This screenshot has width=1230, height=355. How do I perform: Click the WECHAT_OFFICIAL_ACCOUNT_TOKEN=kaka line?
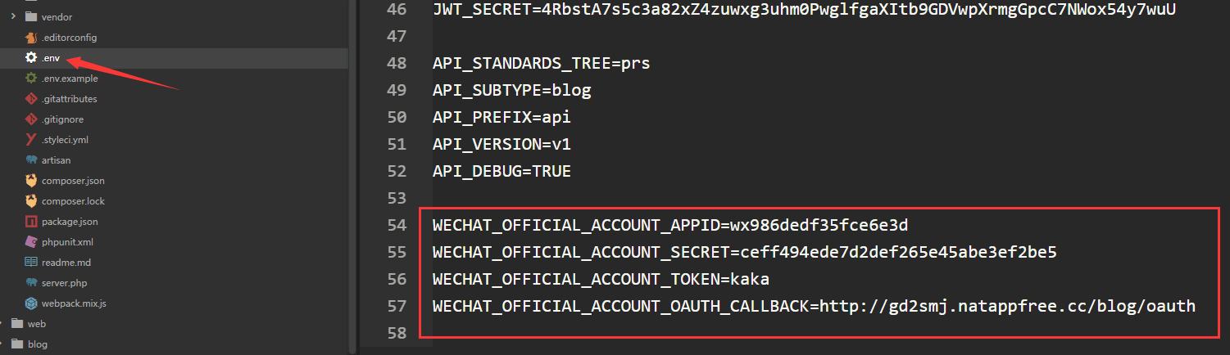click(601, 279)
